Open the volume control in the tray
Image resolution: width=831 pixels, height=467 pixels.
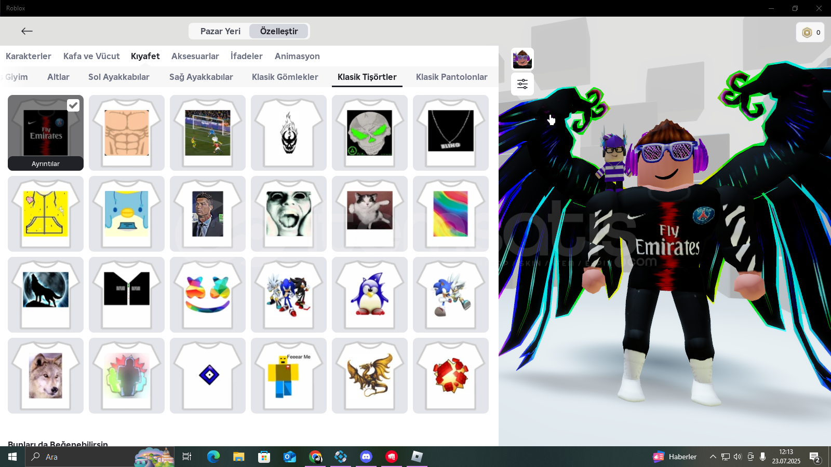coord(738,457)
